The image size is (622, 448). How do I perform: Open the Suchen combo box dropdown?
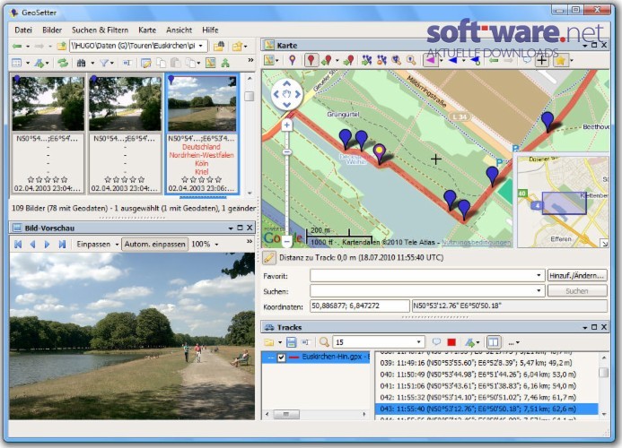(x=539, y=290)
